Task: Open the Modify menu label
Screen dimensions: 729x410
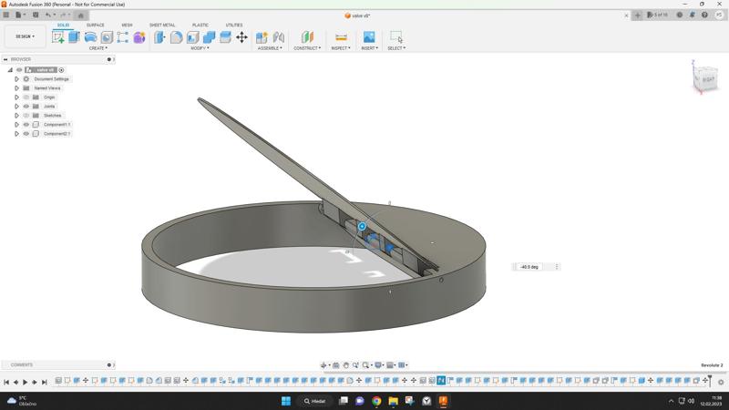Action: [200, 48]
